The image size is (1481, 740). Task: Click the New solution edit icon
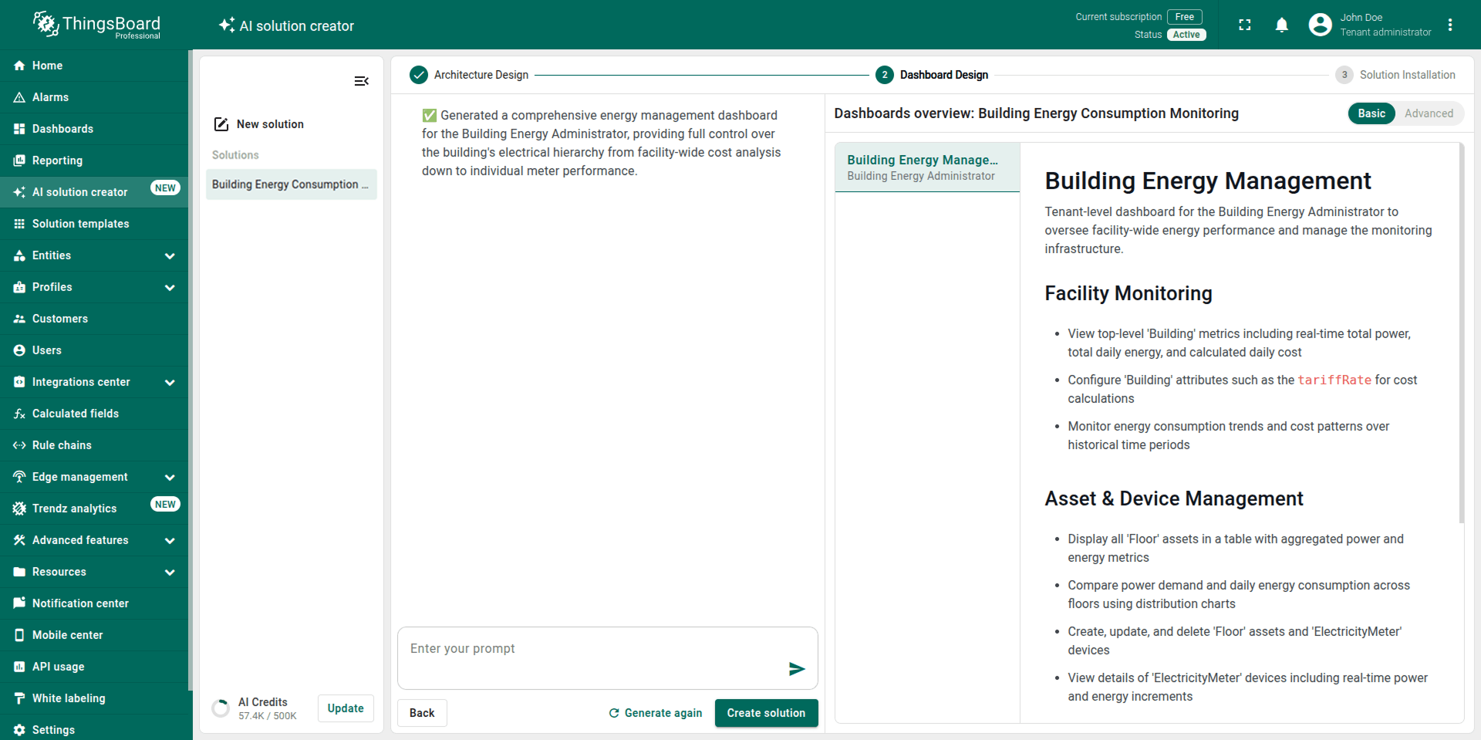coord(221,124)
